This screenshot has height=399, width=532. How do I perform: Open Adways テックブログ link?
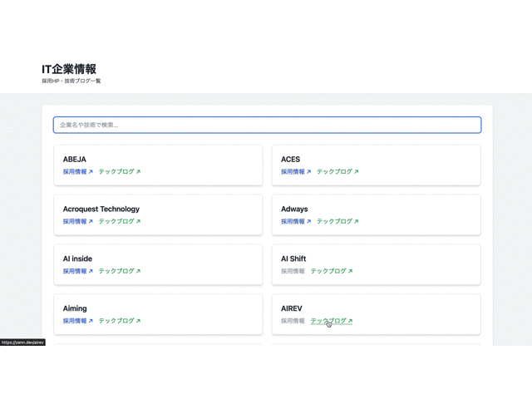334,222
